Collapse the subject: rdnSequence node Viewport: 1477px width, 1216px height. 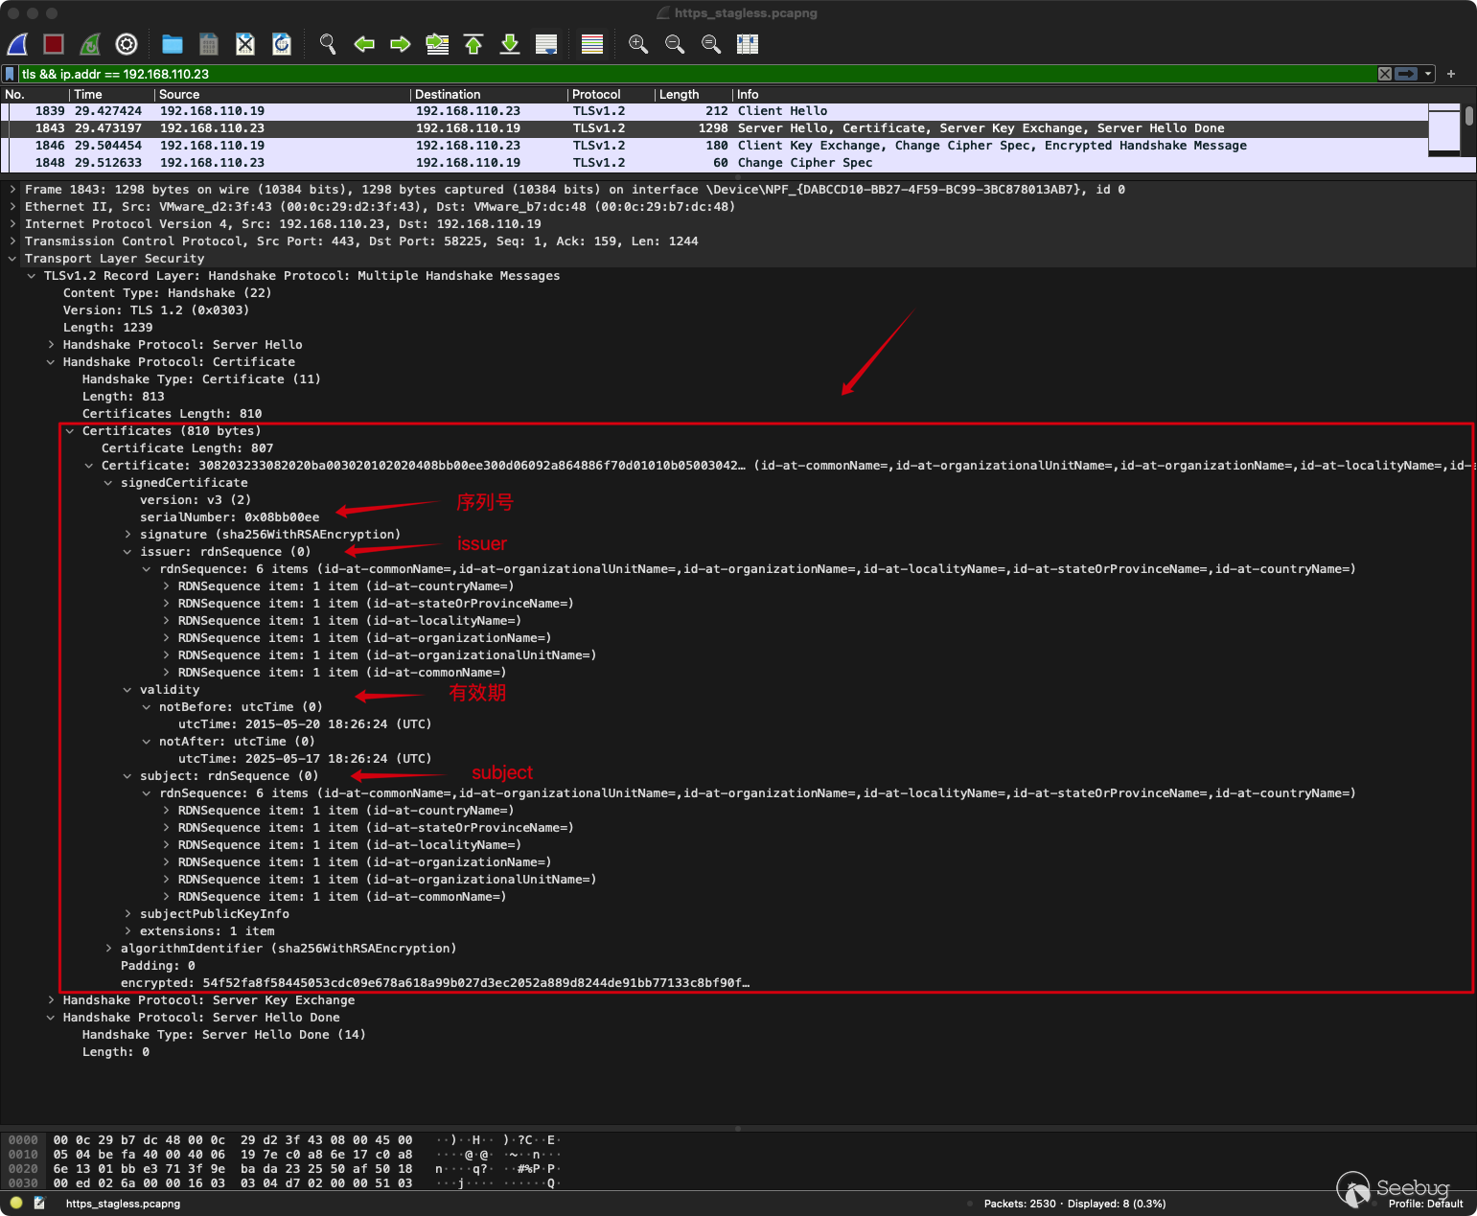127,776
